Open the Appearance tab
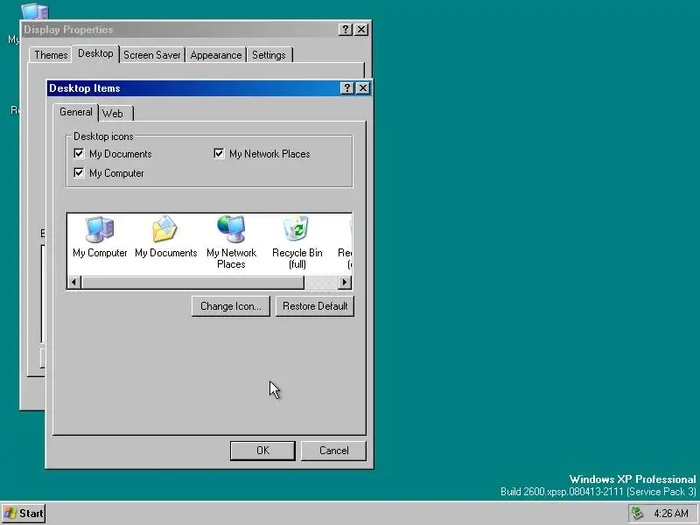700x525 pixels. click(x=216, y=55)
